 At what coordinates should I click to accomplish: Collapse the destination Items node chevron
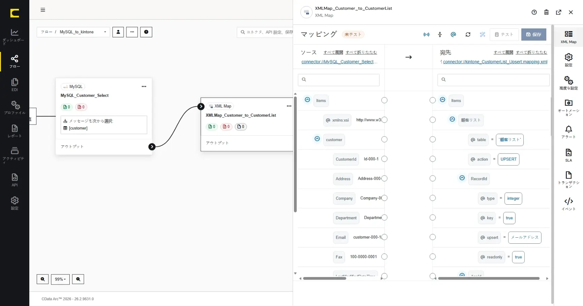(443, 100)
